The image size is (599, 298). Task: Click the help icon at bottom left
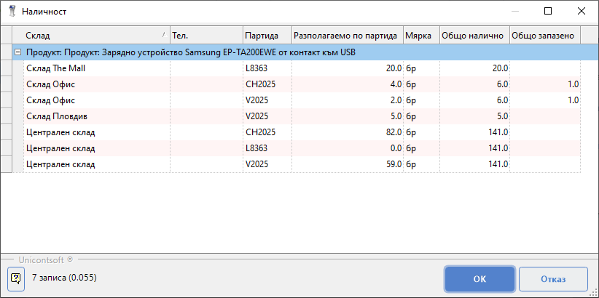[16, 278]
